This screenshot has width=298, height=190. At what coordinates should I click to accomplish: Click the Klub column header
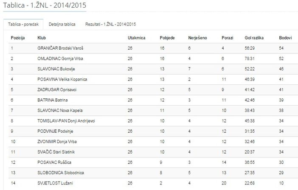(x=42, y=38)
